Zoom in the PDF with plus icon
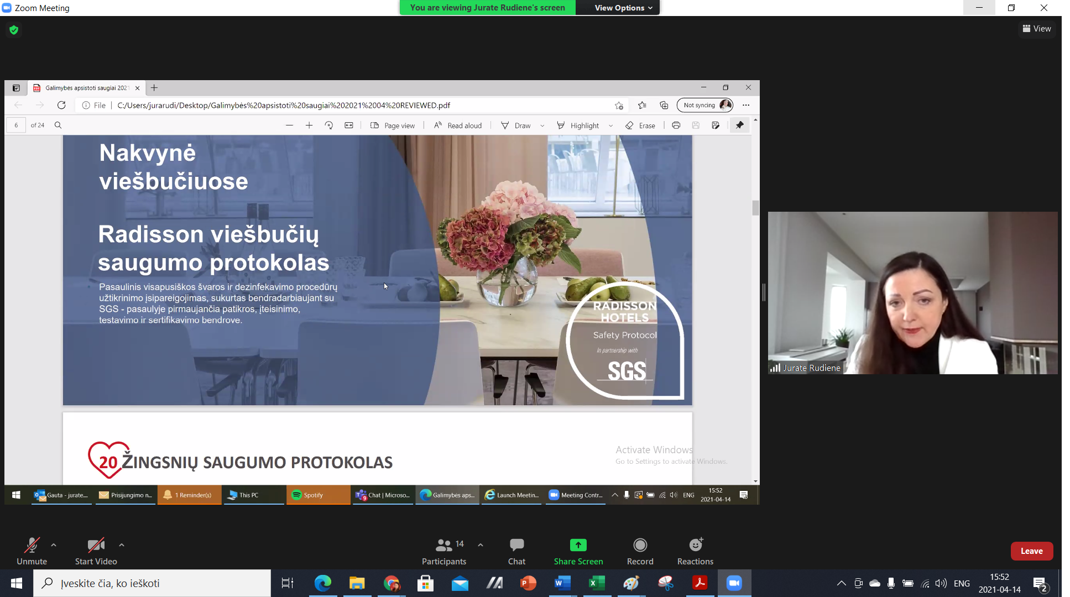The height and width of the screenshot is (597, 1070). pos(309,125)
